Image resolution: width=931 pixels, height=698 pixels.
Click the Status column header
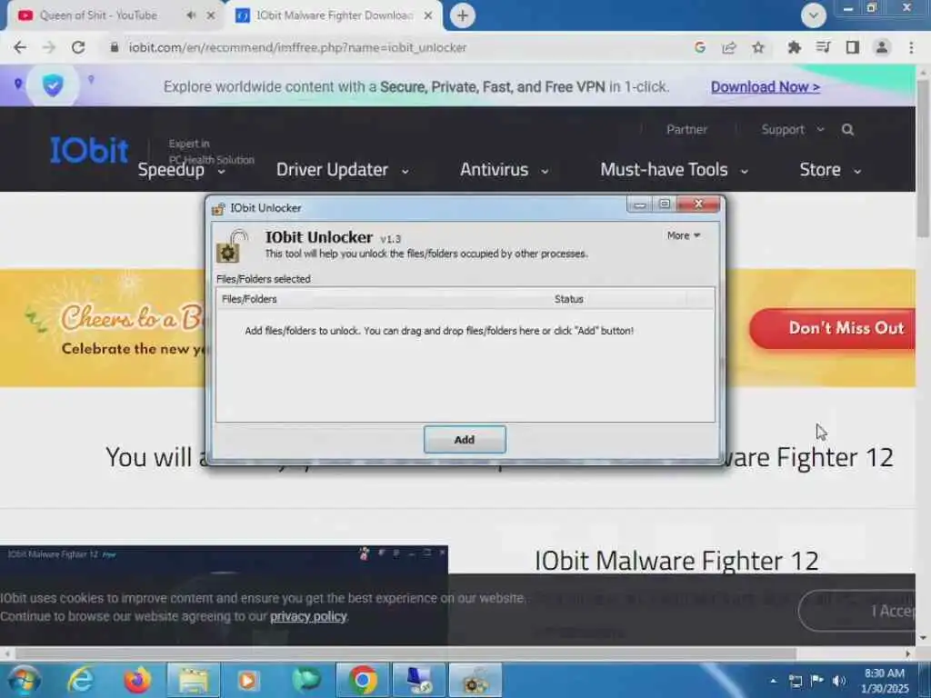coord(618,299)
